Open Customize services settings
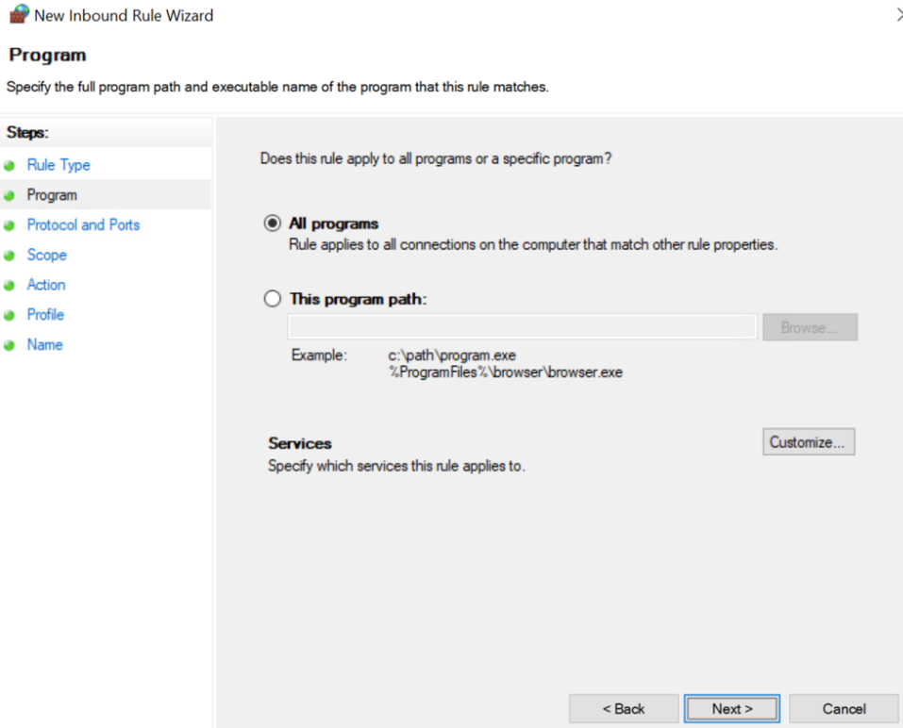 click(x=809, y=442)
